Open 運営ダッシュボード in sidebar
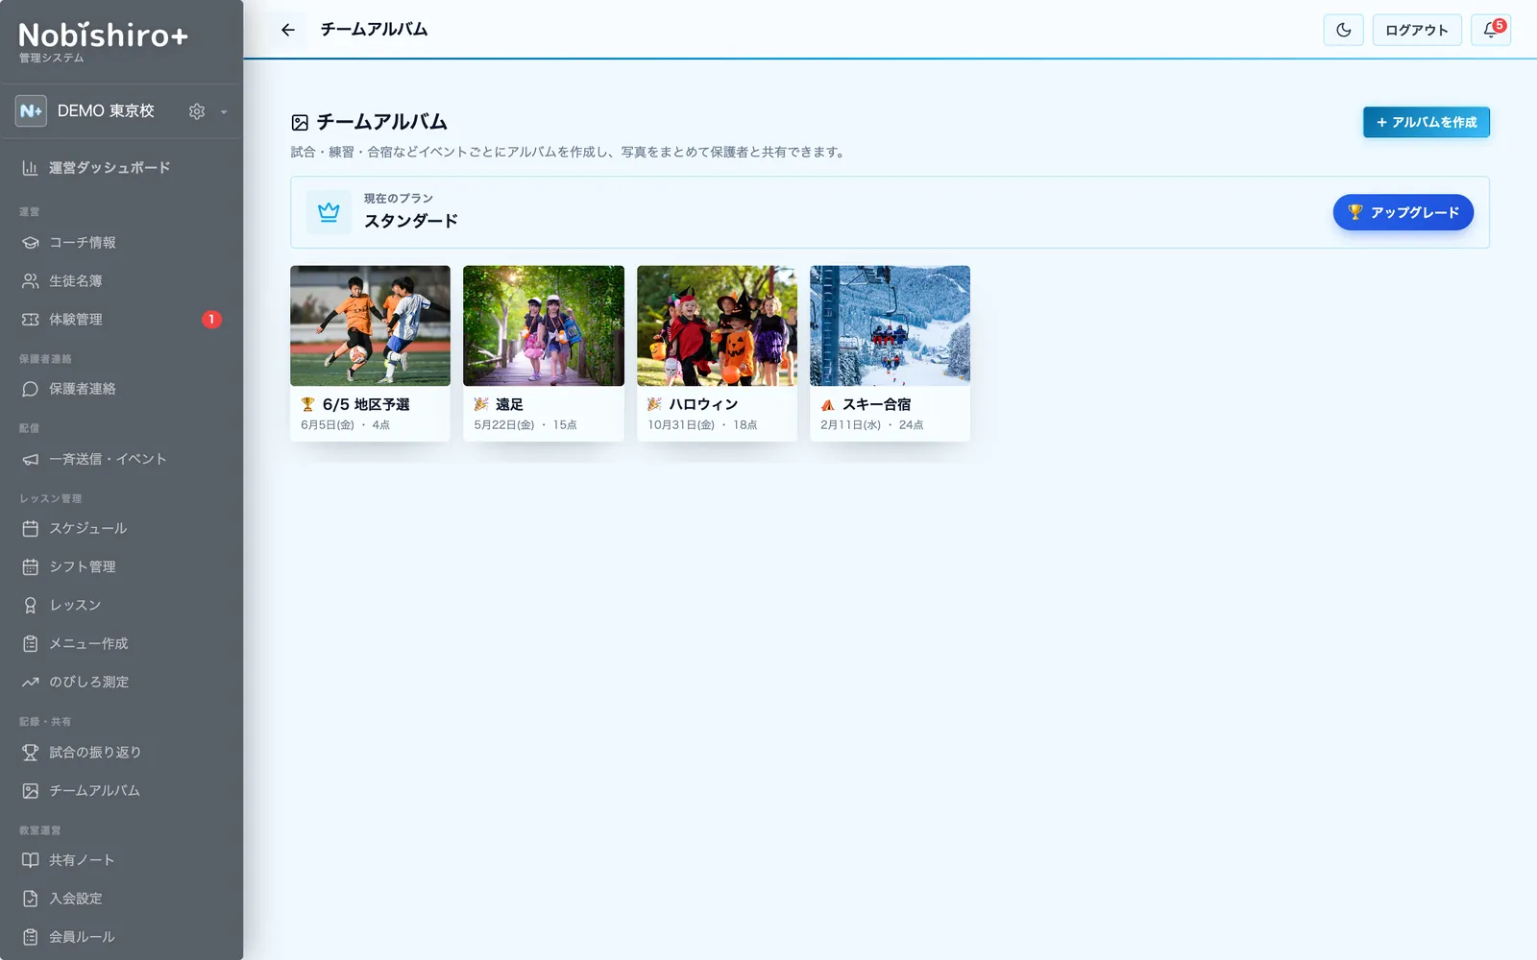This screenshot has height=960, width=1537. tap(121, 168)
